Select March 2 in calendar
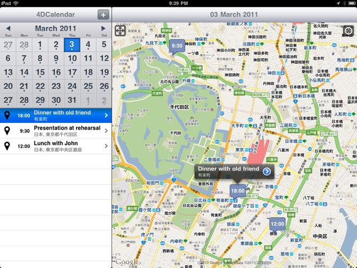 (56, 45)
